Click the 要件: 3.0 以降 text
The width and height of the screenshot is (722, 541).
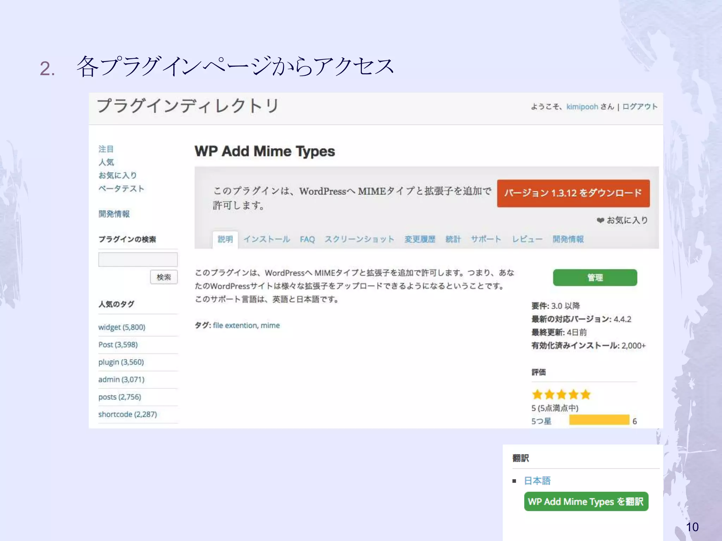pyautogui.click(x=556, y=306)
